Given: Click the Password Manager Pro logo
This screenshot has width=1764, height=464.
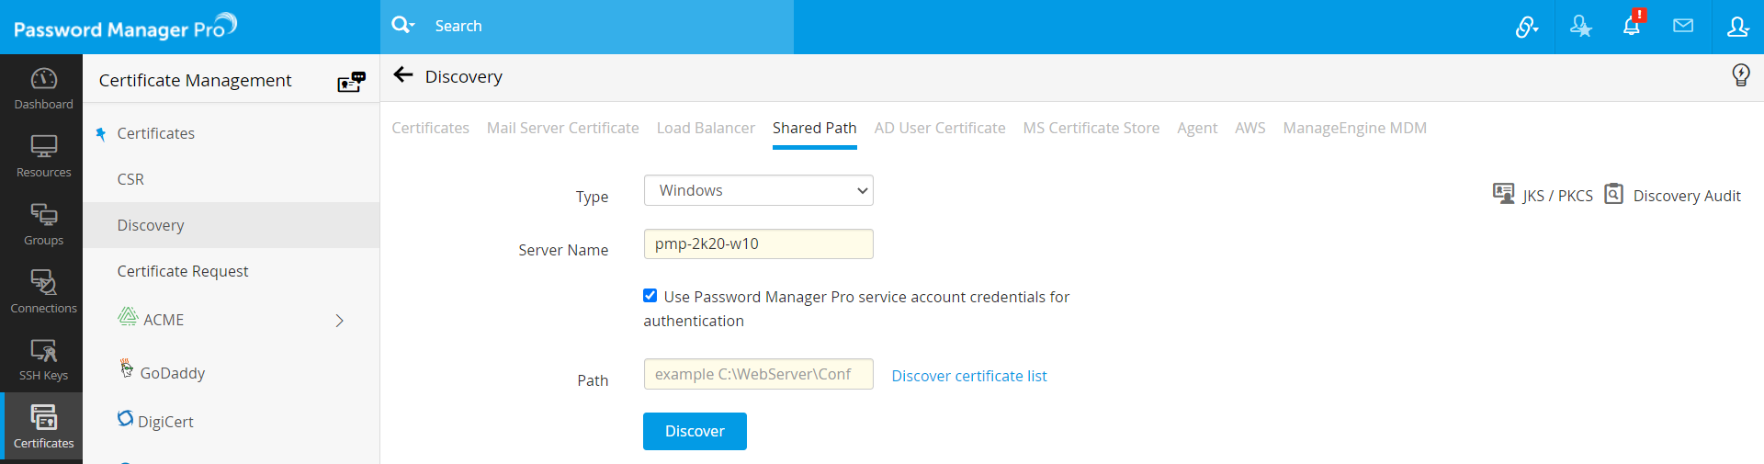Looking at the screenshot, I should (125, 27).
